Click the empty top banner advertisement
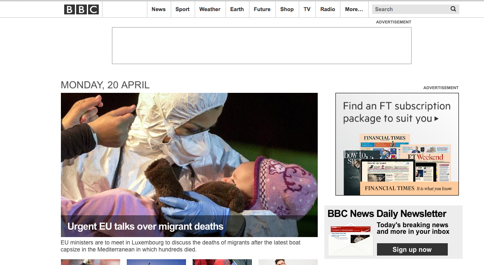 click(261, 46)
